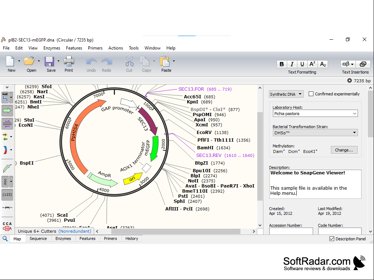Open the enzymes button dropdown arrow

[11, 97]
